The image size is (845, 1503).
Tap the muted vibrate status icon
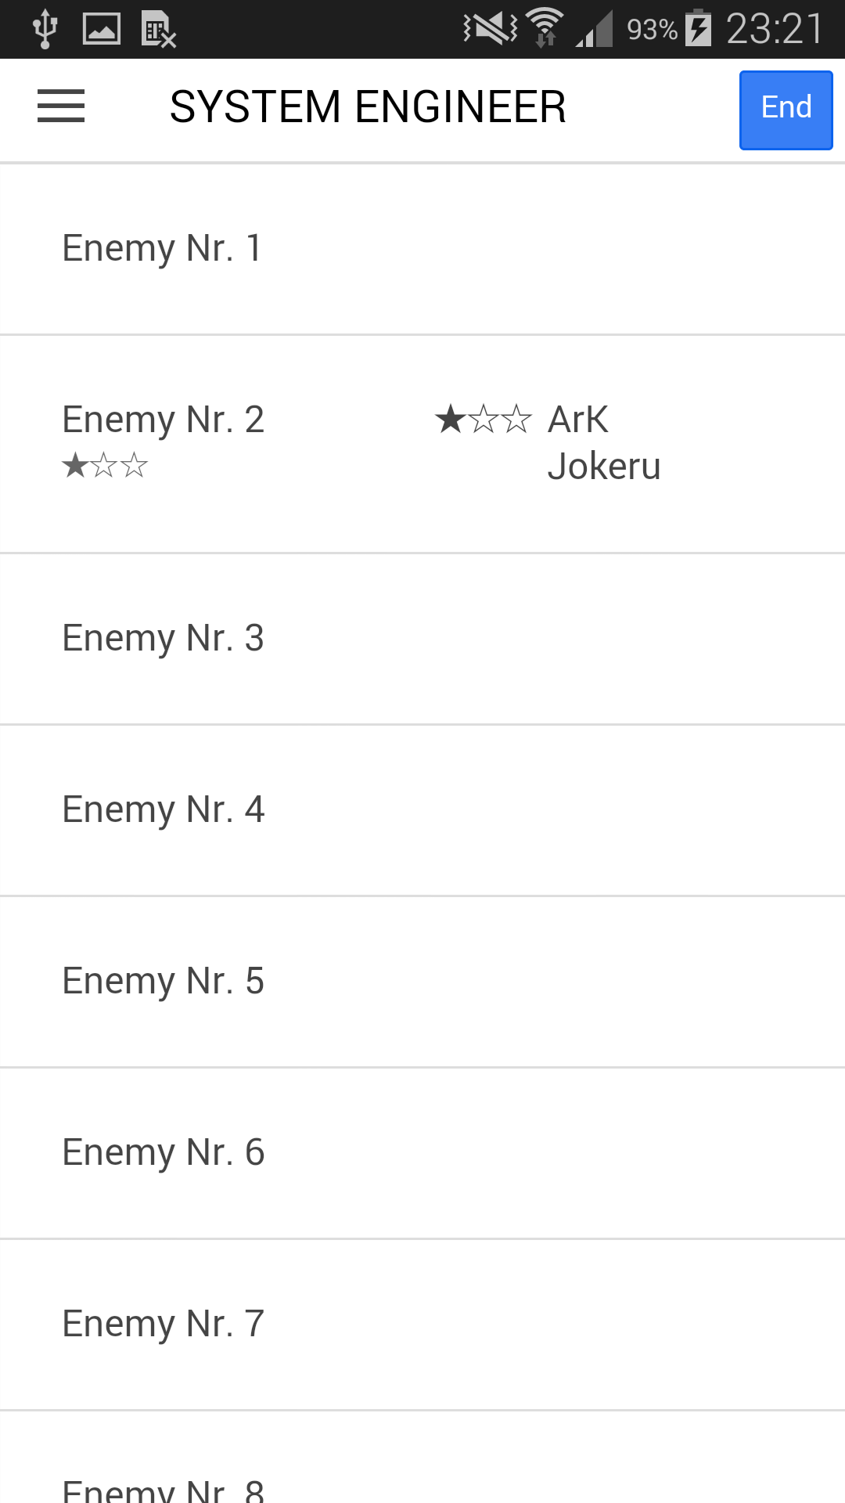pos(491,29)
